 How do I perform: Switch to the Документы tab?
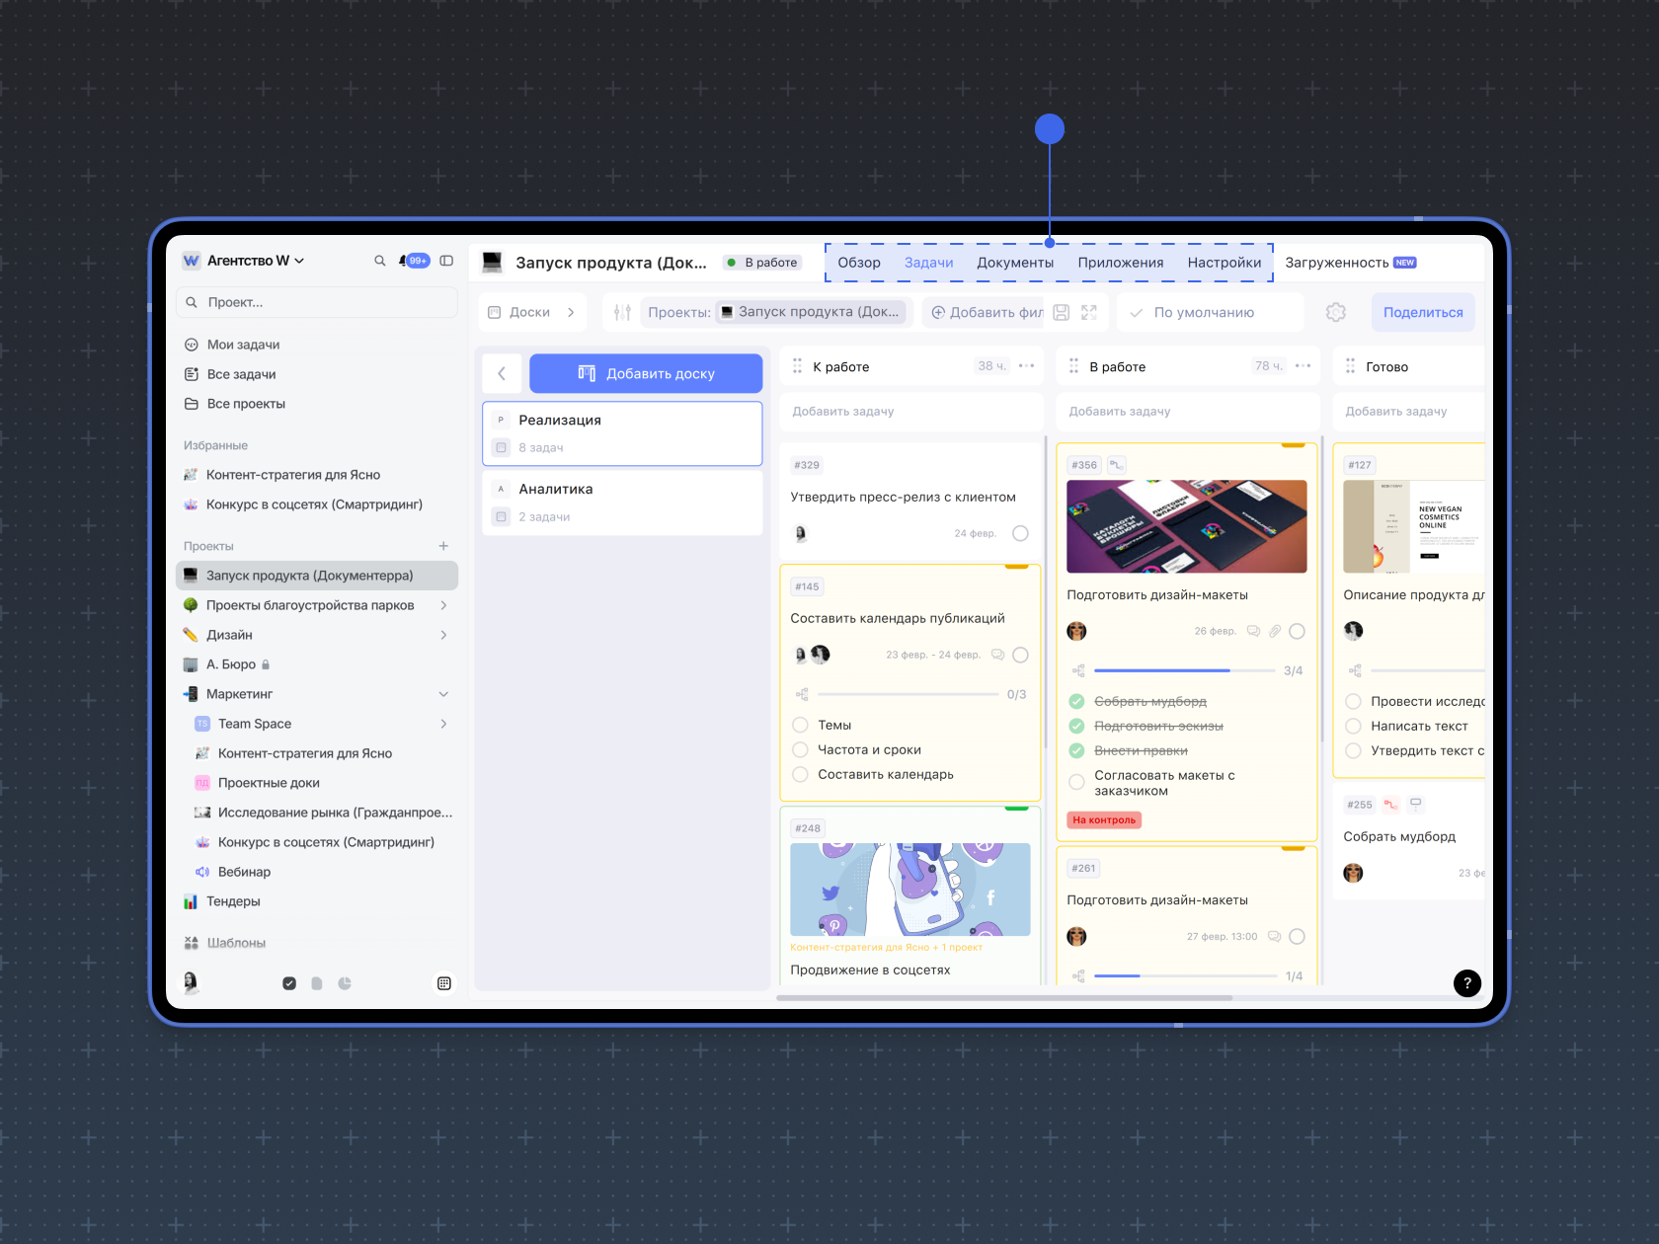point(1015,263)
